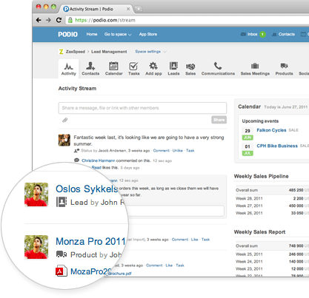Click the ZaxSpeed breadcrumb
Viewport: 309px width, 298px height.
(76, 52)
